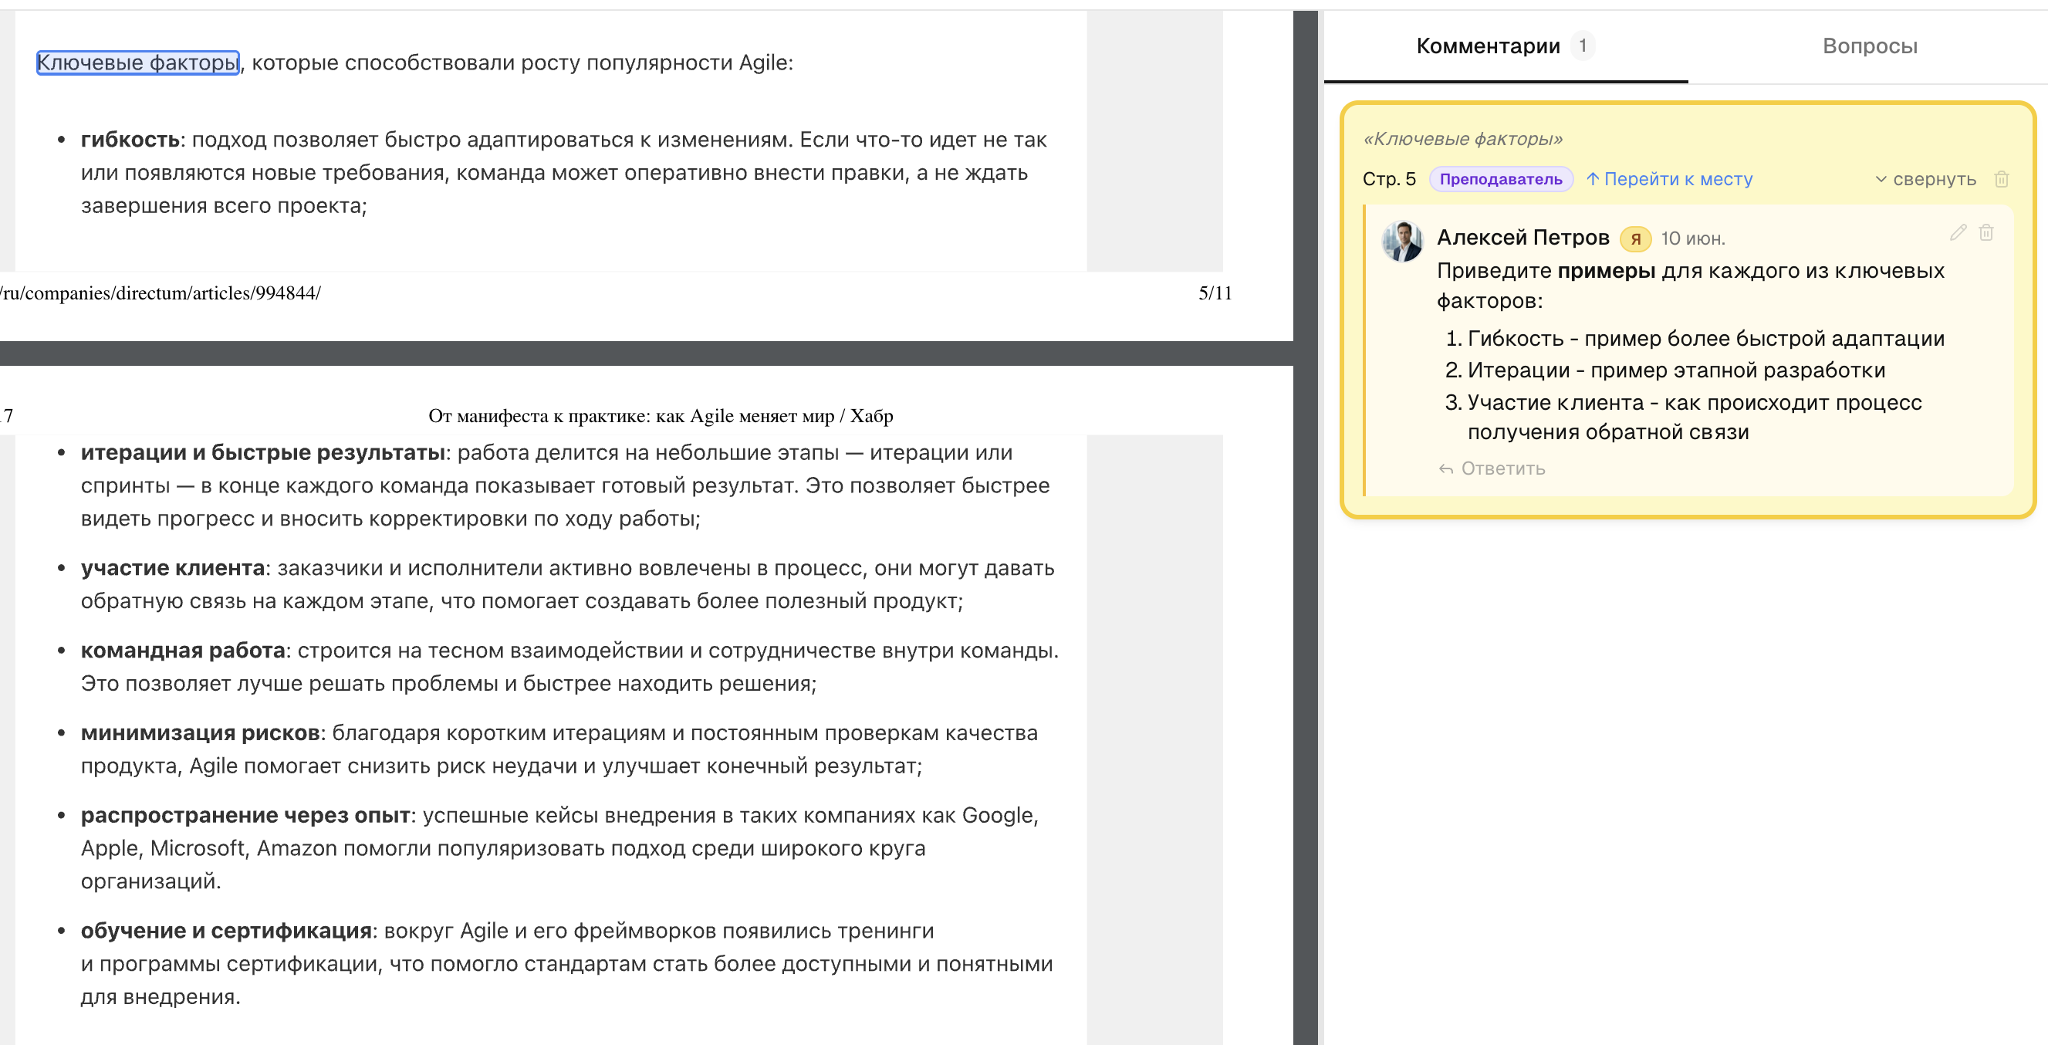Open the Вопросы tab
The height and width of the screenshot is (1045, 2048).
point(1869,46)
